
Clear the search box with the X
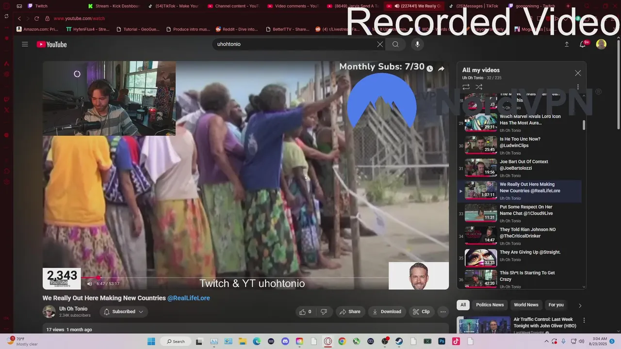380,44
